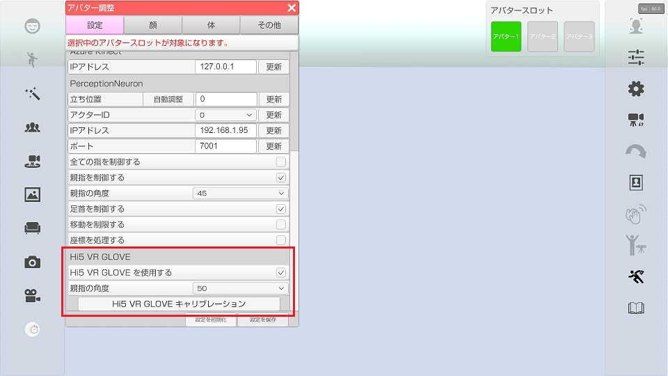Open the open book manual icon
The height and width of the screenshot is (376, 668).
636,308
